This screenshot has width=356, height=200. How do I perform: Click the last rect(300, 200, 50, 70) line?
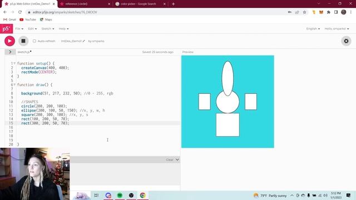pos(45,123)
